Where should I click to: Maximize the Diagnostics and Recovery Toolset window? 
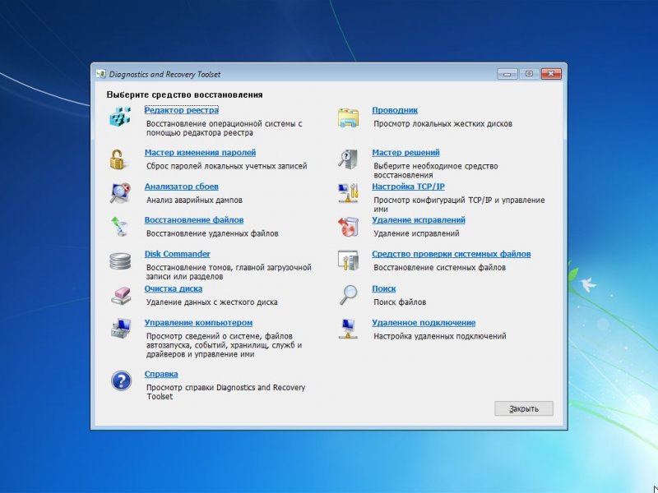529,74
